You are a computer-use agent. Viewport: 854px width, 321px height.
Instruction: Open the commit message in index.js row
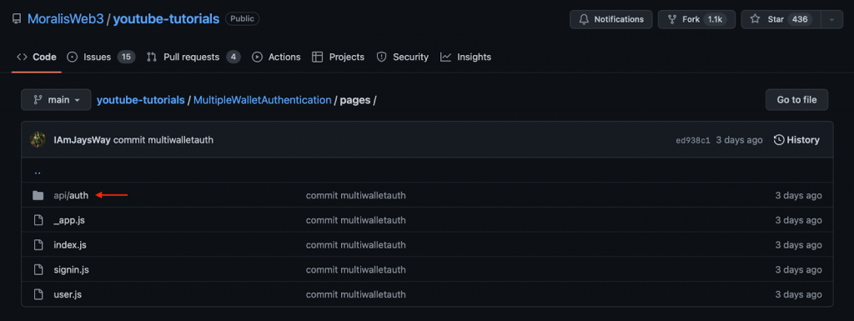pos(355,245)
